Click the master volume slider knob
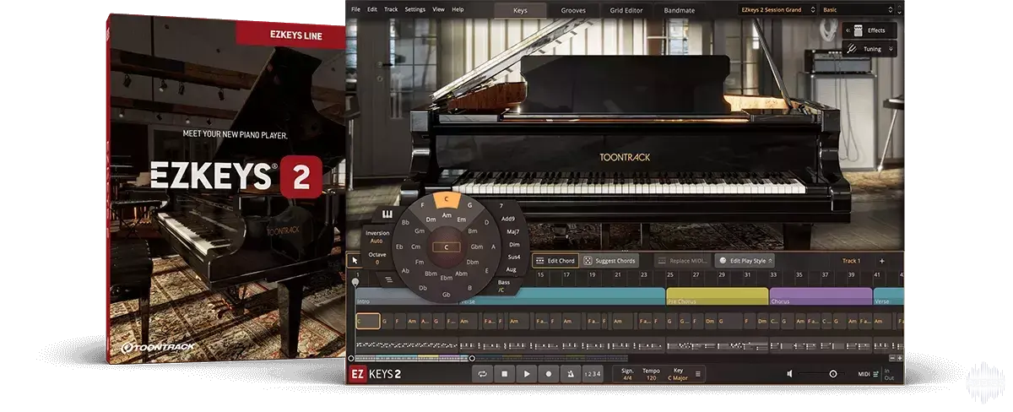Screen dimensions: 1013x412 (x=832, y=374)
